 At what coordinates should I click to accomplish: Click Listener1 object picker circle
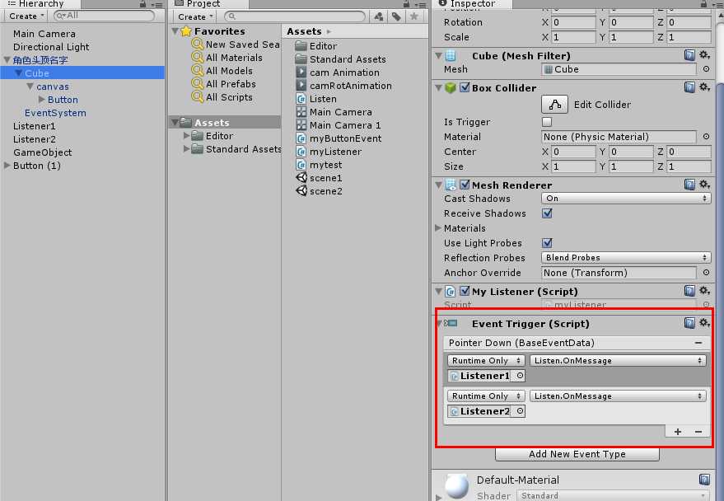point(520,376)
